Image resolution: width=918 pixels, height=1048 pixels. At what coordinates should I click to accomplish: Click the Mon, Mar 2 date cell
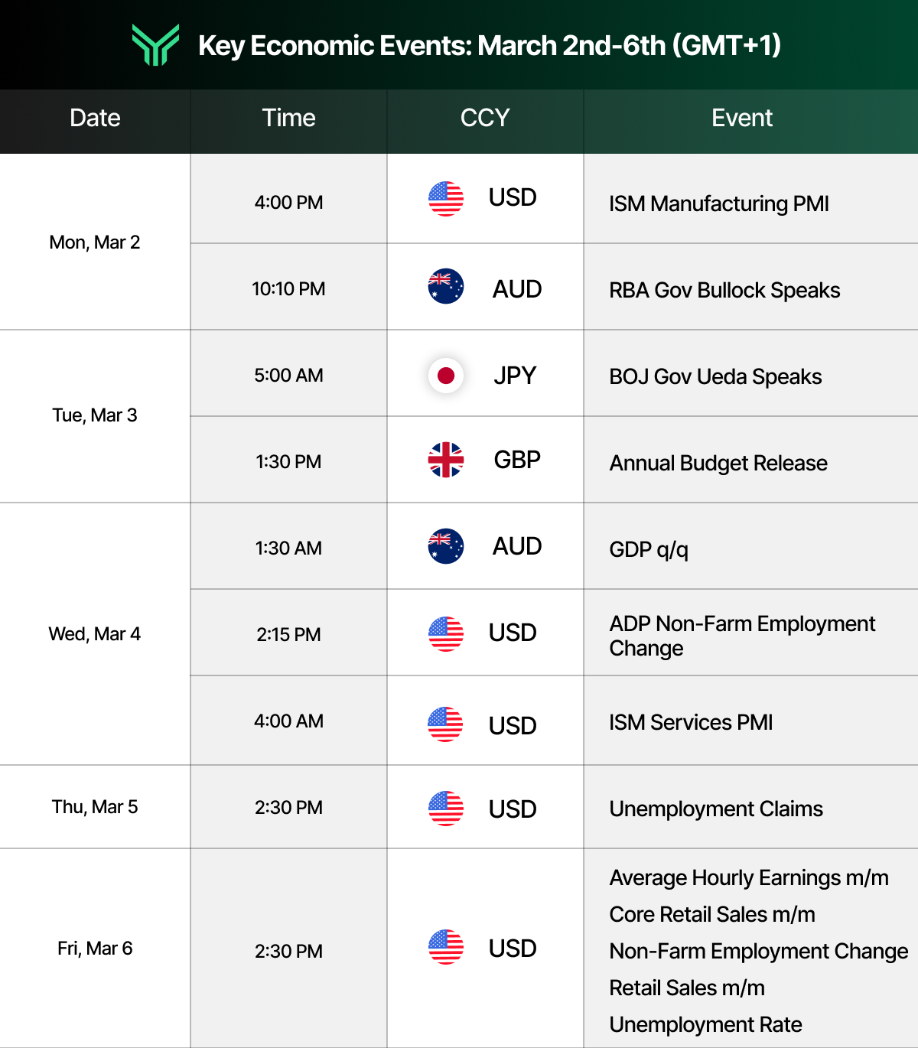tap(94, 242)
